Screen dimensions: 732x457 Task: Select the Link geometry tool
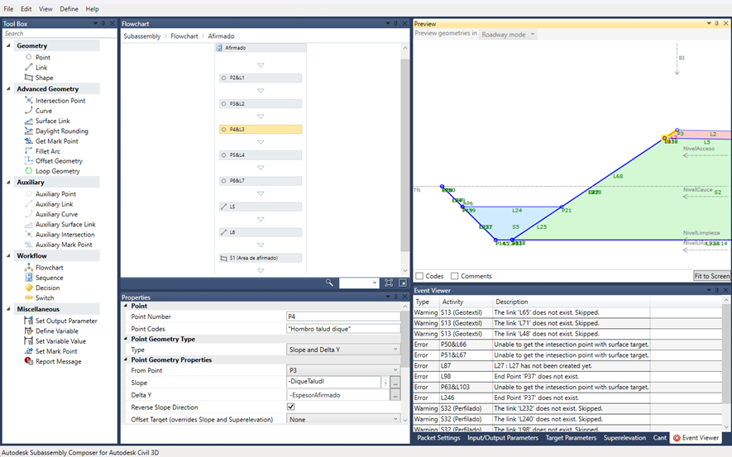click(x=41, y=68)
